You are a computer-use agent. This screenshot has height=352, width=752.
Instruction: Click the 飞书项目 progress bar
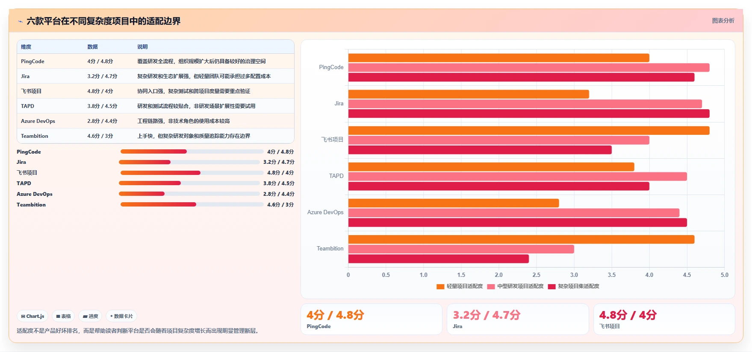[x=192, y=173]
